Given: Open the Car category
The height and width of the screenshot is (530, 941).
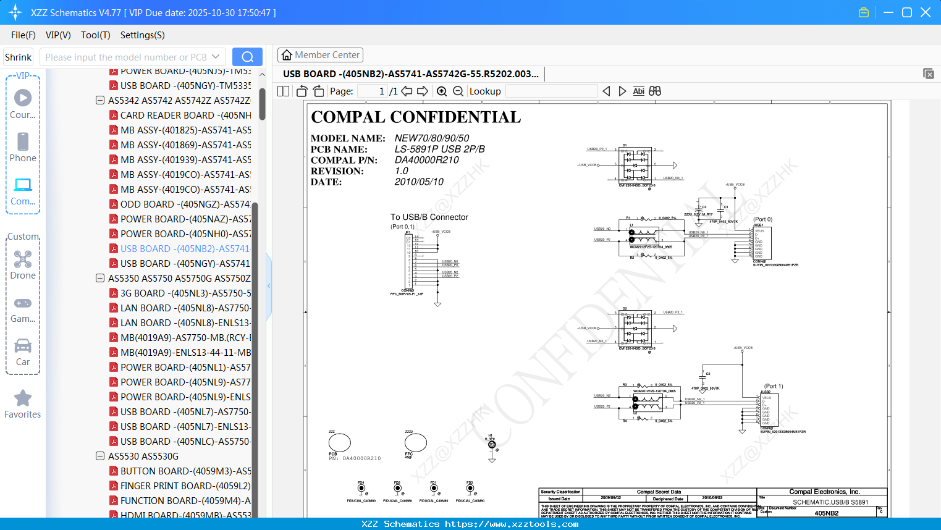Looking at the screenshot, I should (x=23, y=352).
